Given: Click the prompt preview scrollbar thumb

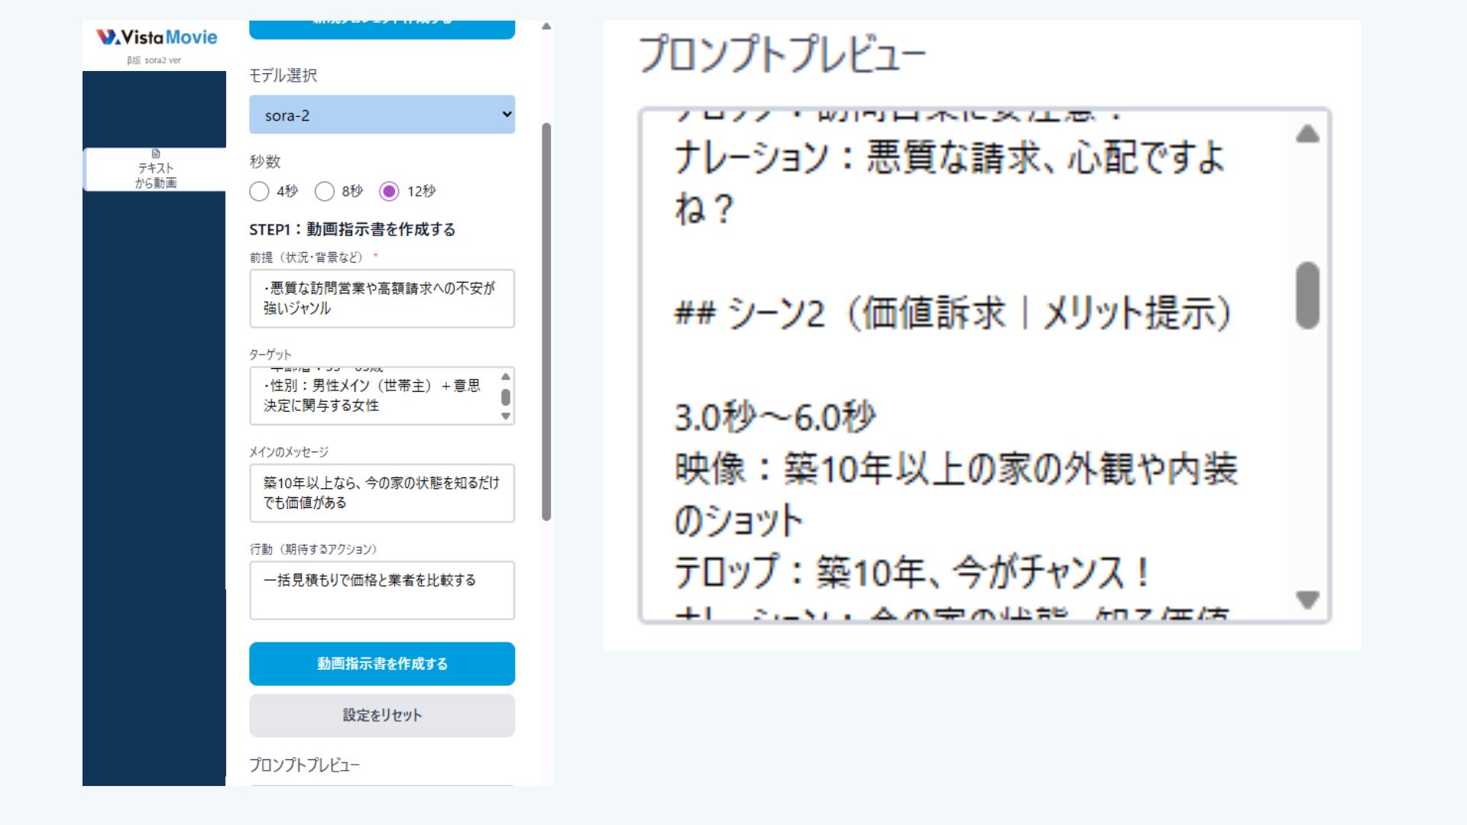Looking at the screenshot, I should [x=1307, y=296].
